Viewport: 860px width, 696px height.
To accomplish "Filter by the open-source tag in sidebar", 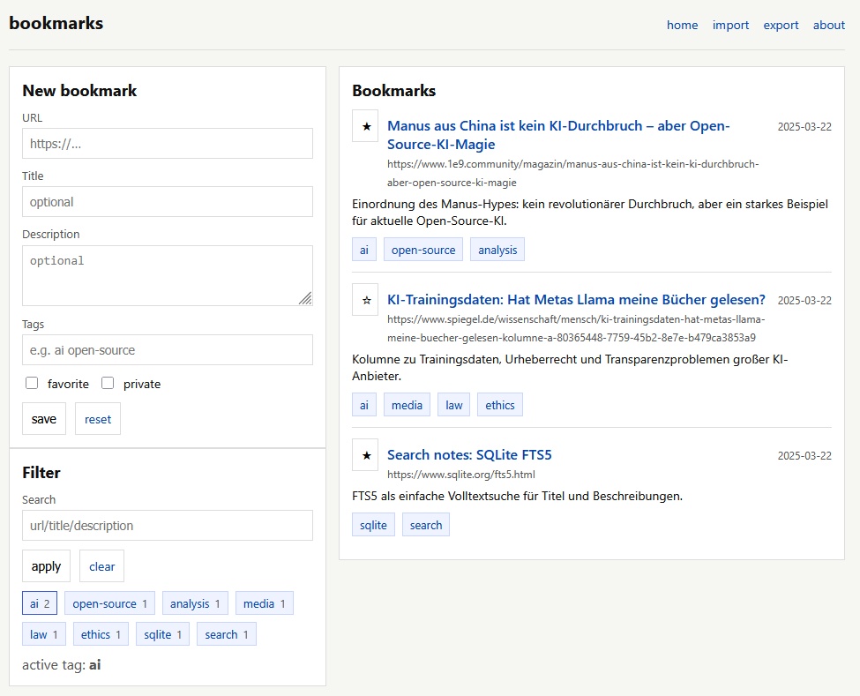I will click(x=110, y=604).
